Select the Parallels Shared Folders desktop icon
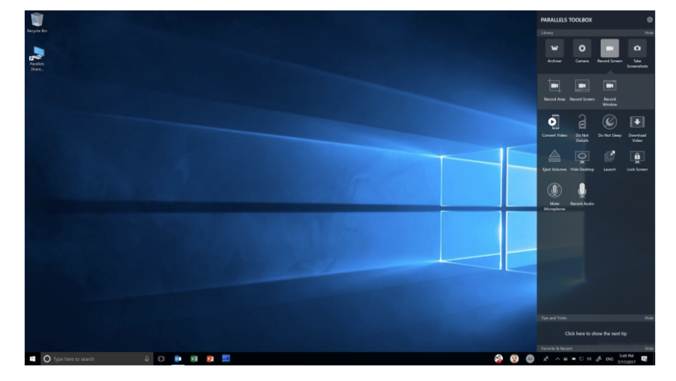 37,59
